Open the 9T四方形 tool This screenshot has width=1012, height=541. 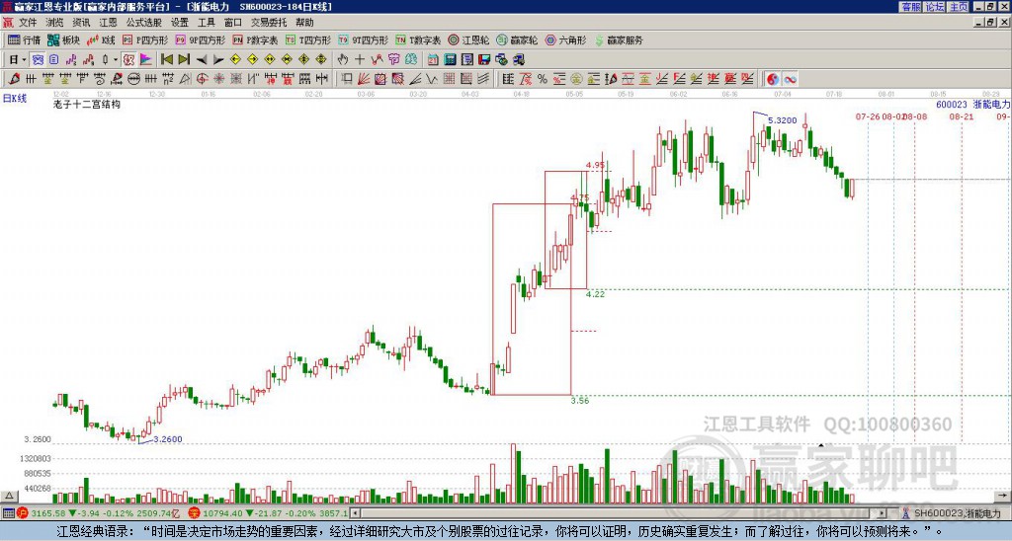coord(364,39)
